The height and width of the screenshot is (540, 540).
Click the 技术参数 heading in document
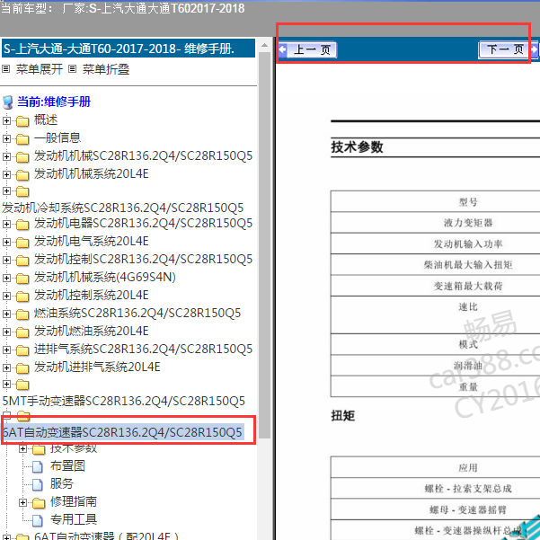click(x=357, y=147)
